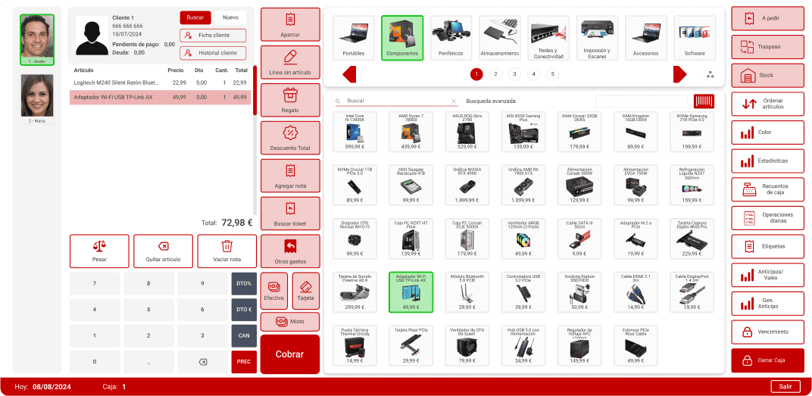Toggle DTO% discount percent key

point(244,284)
